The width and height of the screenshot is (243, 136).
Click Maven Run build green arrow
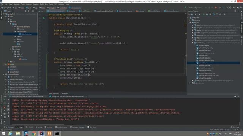pyautogui.click(x=204, y=14)
